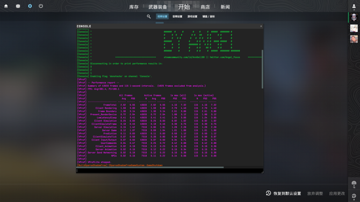Click the broadcast antenna icon

pos(354,184)
